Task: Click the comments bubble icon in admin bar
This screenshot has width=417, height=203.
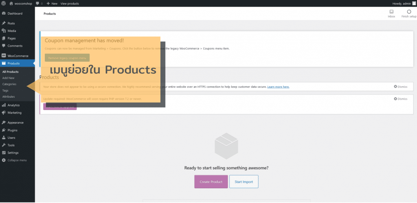Action: point(38,3)
